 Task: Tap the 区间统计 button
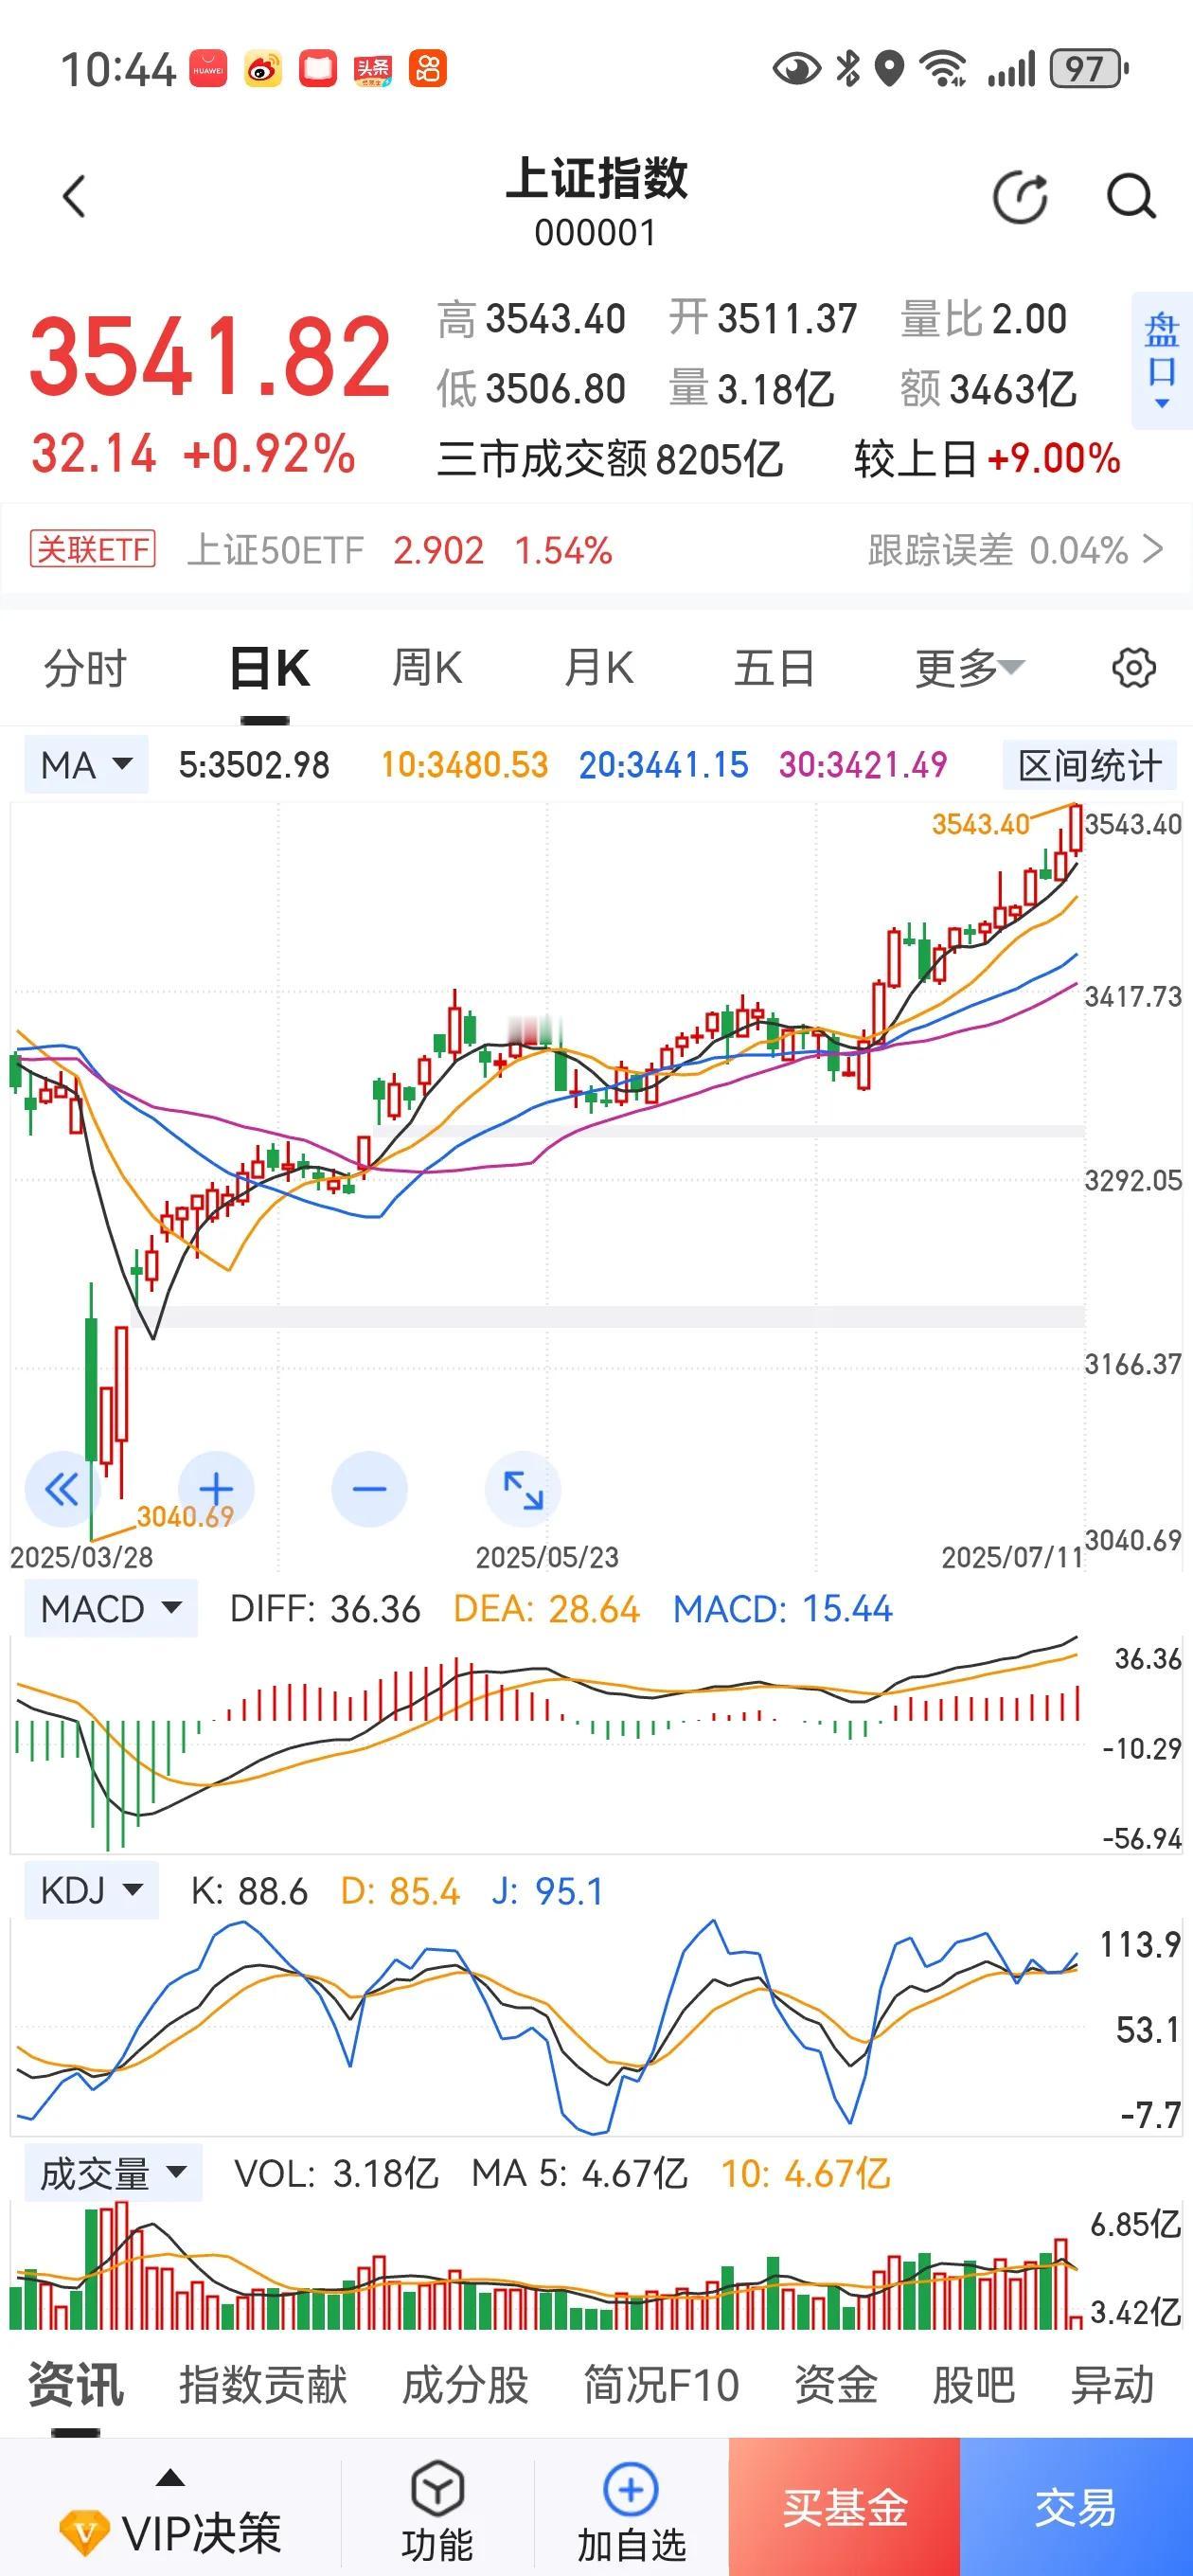1090,765
